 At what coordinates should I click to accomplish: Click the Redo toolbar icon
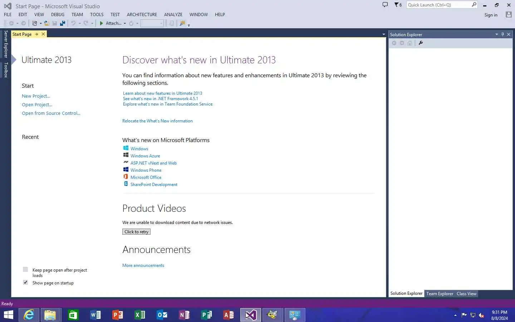[x=86, y=23]
